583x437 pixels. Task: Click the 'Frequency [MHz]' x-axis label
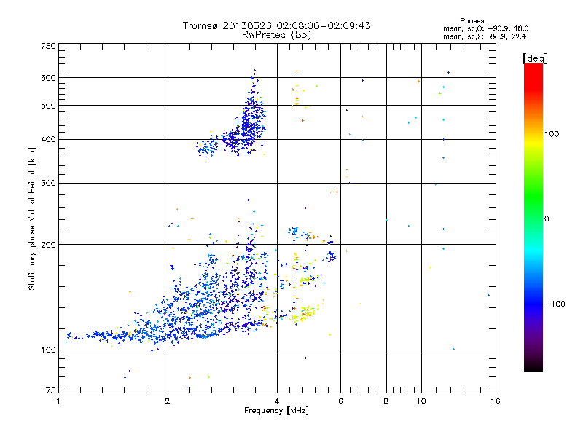pyautogui.click(x=276, y=411)
